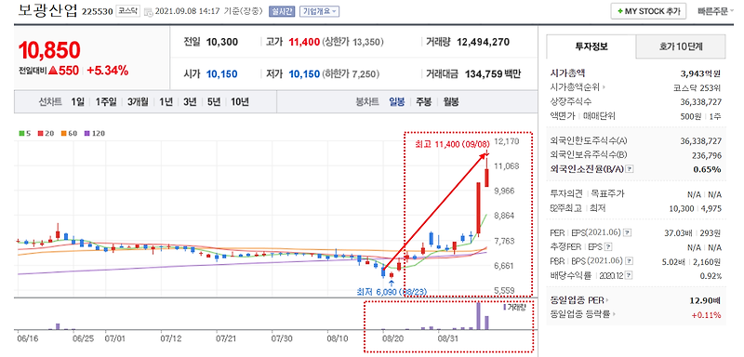Click the 전일 value 10,300
The height and width of the screenshot is (357, 744).
tap(222, 42)
